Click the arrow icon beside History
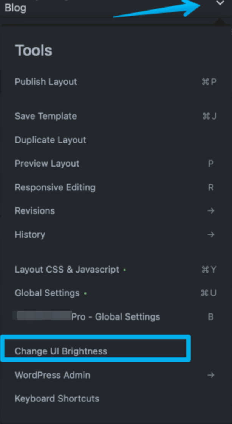 coord(211,235)
